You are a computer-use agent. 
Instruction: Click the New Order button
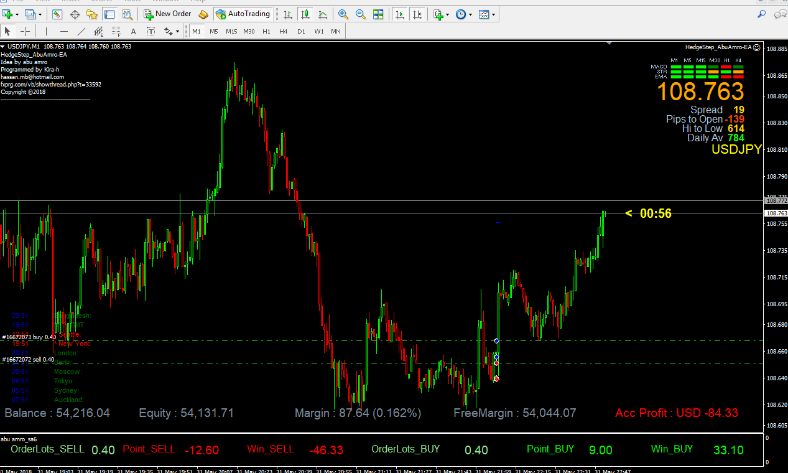(168, 14)
